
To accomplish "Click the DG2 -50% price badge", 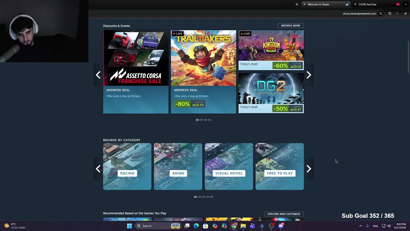I will pyautogui.click(x=287, y=109).
